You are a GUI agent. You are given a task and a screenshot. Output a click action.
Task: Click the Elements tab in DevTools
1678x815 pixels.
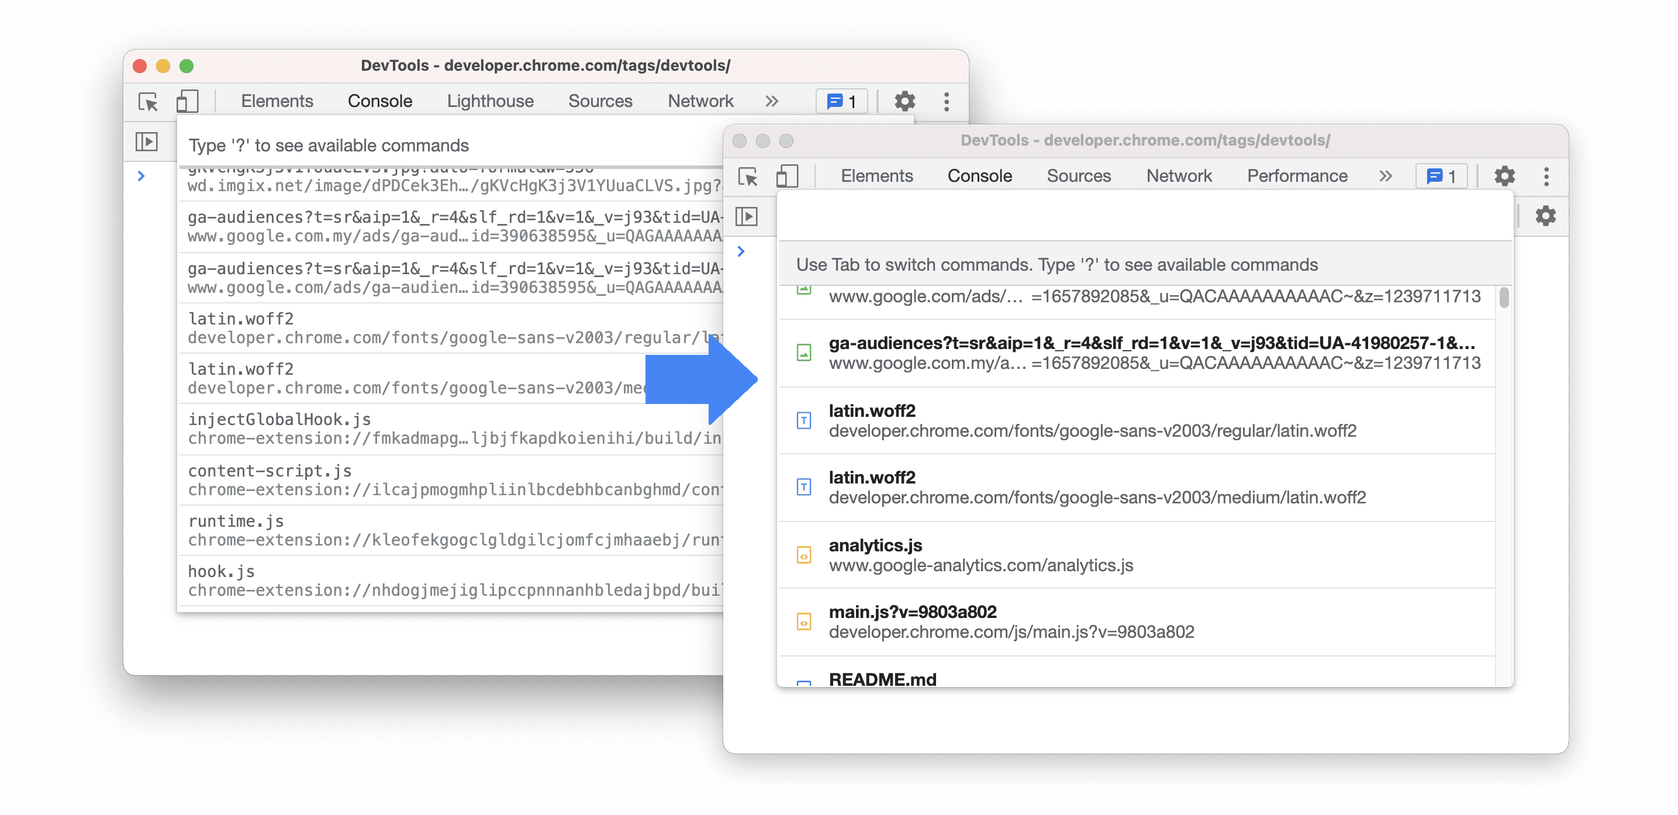click(878, 174)
